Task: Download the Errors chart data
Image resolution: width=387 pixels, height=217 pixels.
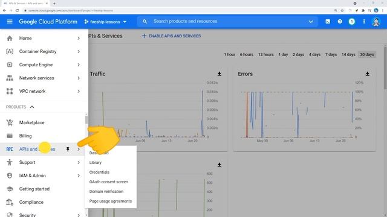Action: click(367, 74)
